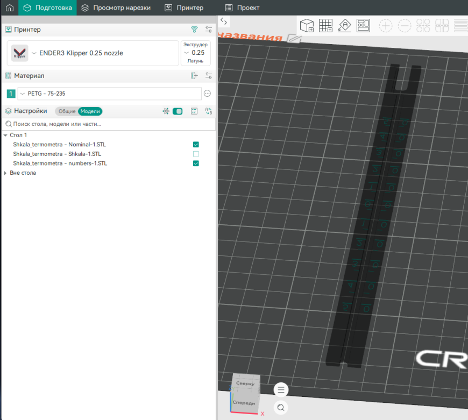Uncheck the numbers-1.STL printable checkbox
Image resolution: width=468 pixels, height=420 pixels.
(196, 163)
